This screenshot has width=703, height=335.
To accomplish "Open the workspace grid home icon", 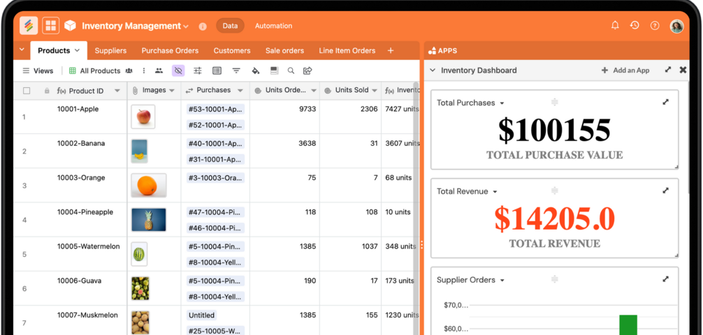I will point(50,26).
